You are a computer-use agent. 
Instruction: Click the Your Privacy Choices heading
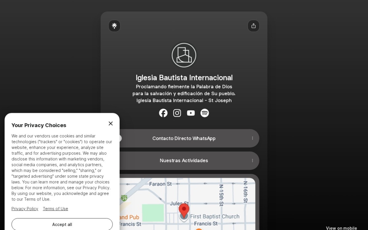pos(39,125)
